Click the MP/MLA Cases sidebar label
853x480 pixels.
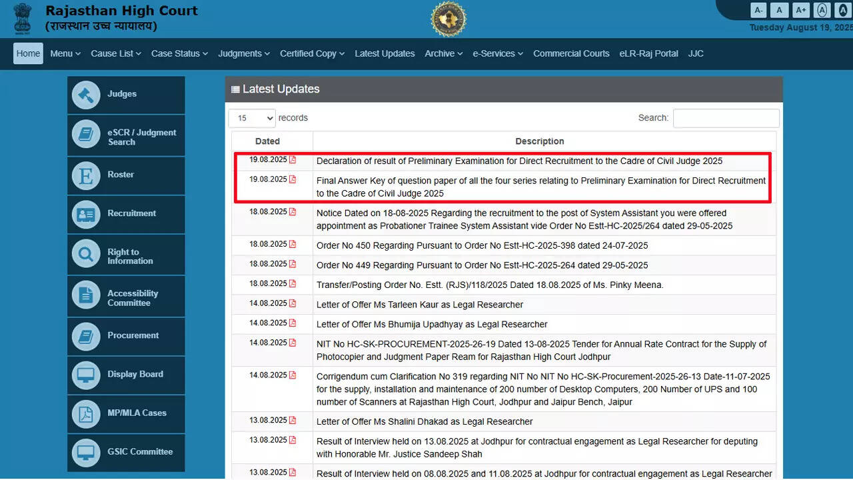tap(137, 413)
